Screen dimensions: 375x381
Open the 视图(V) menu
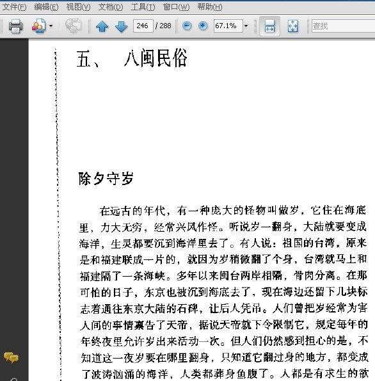coord(78,7)
